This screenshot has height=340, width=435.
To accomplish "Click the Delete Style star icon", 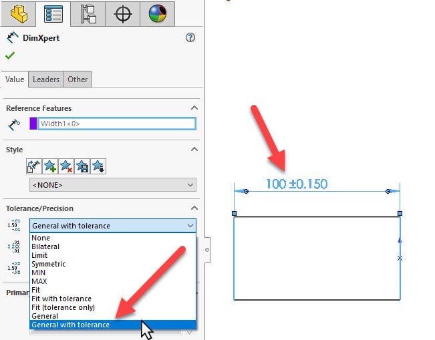I will click(x=66, y=166).
